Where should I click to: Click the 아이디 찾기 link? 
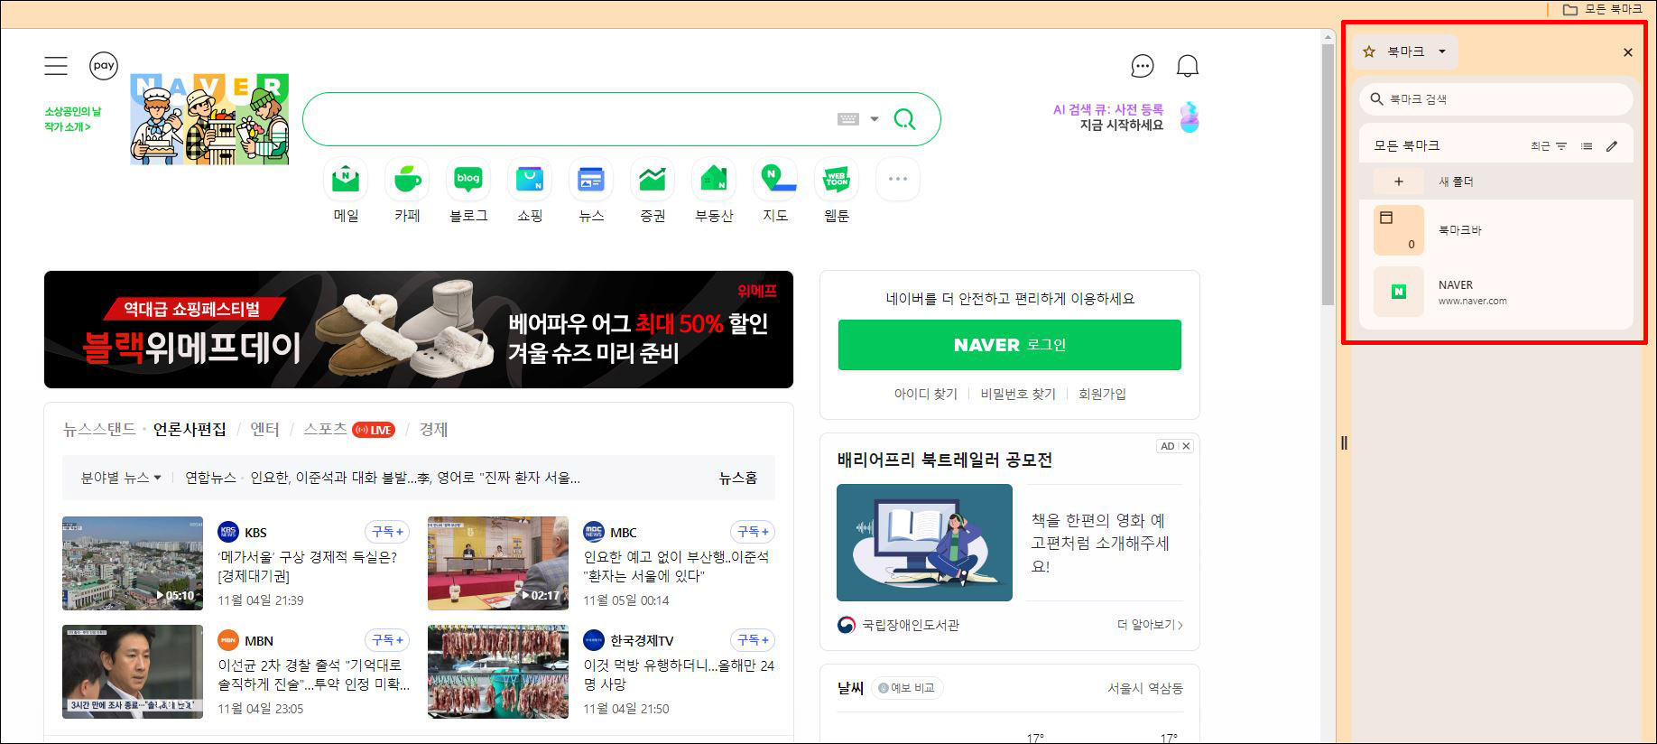[x=925, y=394]
